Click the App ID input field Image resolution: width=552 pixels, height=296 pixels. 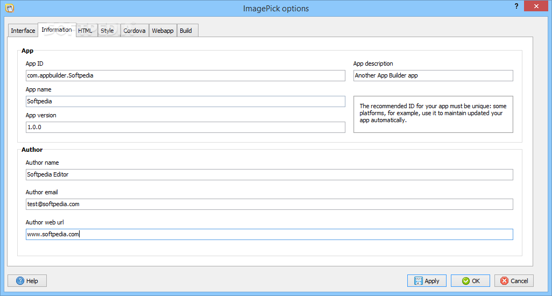tap(186, 76)
